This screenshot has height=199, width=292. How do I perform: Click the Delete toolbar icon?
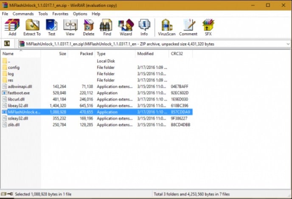click(89, 27)
